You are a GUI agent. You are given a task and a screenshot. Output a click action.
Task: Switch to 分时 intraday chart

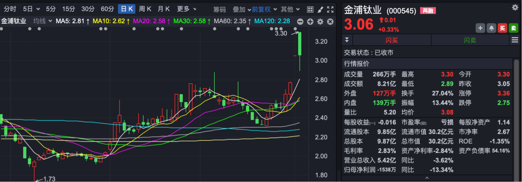pyautogui.click(x=10, y=9)
